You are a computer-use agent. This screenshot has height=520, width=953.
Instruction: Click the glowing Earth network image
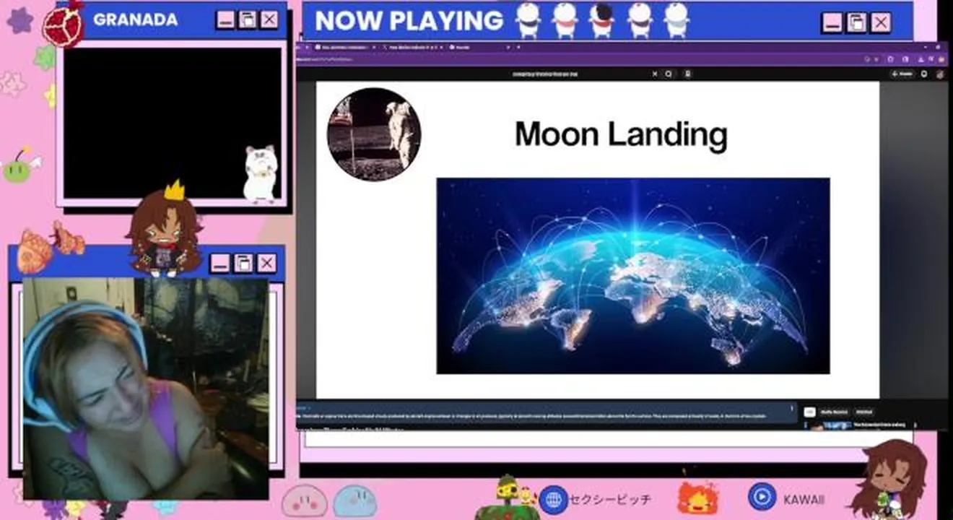point(633,276)
